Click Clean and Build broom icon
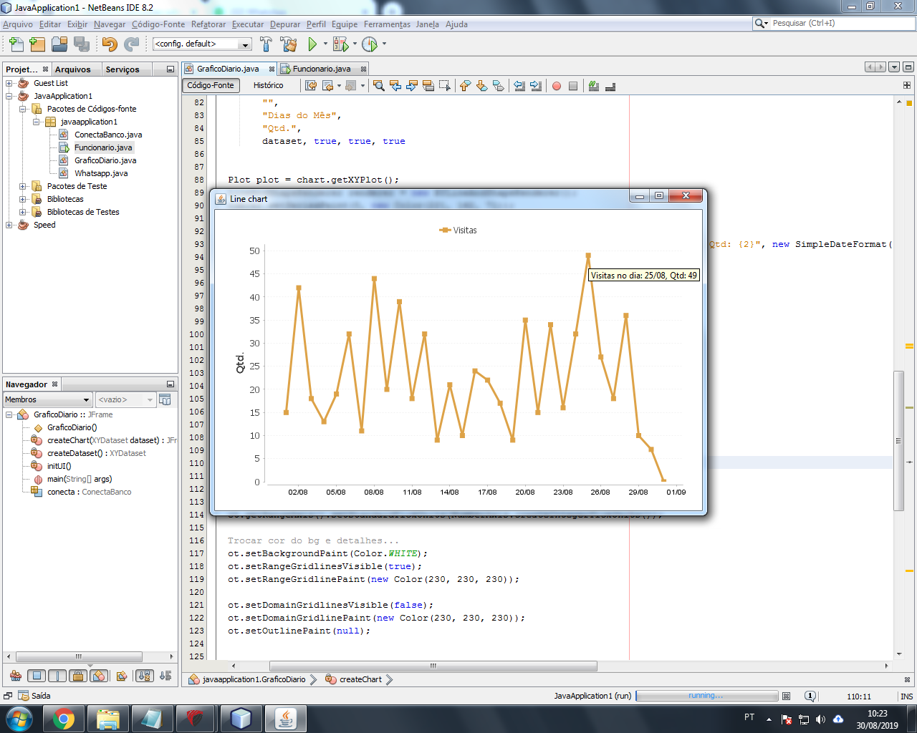The width and height of the screenshot is (917, 733). 289,44
